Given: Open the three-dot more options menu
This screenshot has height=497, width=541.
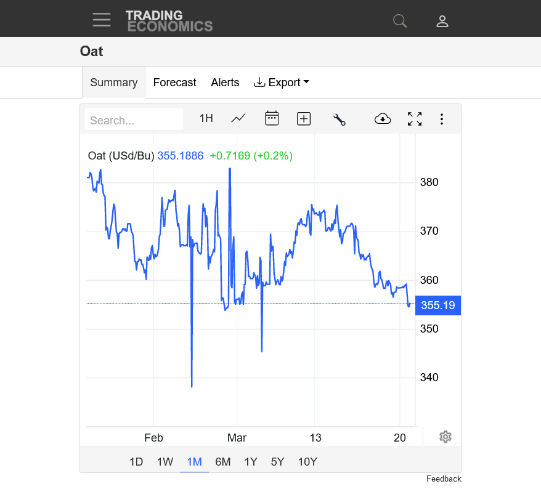Looking at the screenshot, I should click(x=442, y=119).
